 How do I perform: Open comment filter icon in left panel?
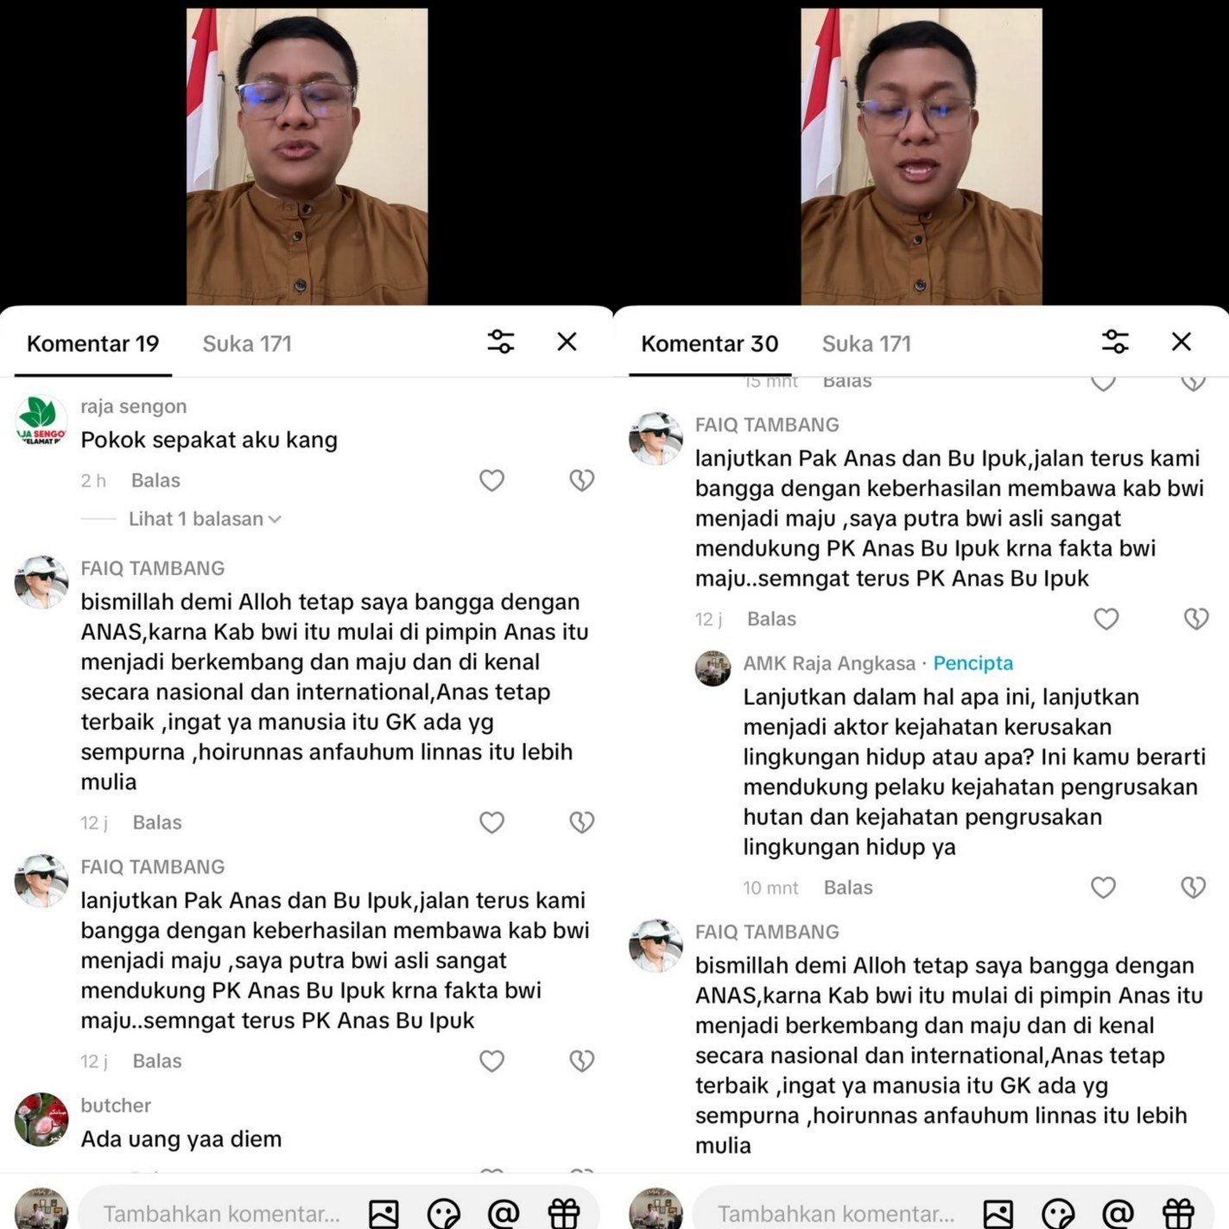tap(501, 342)
